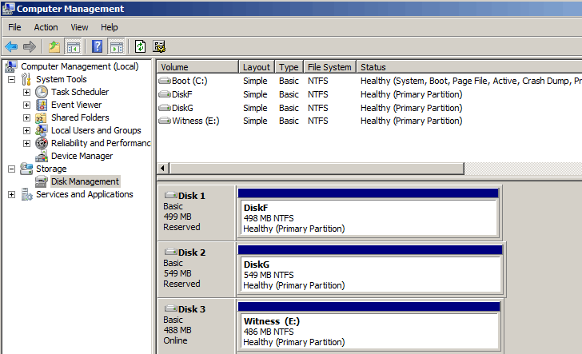Viewport: 582px width, 354px height.
Task: Click the Device Manager icon
Action: (42, 156)
